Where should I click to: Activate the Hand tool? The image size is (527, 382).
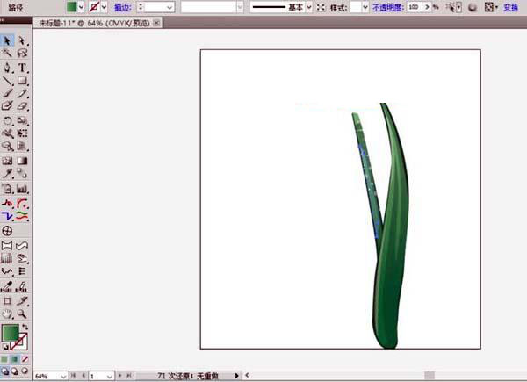[x=7, y=314]
